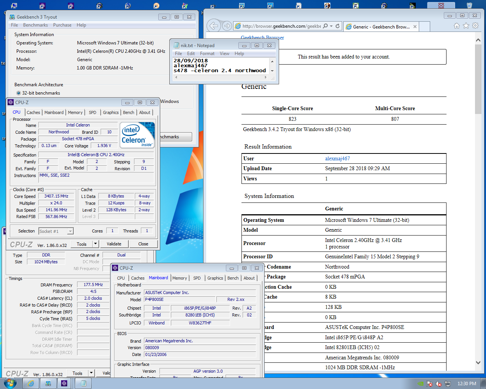Screen dimensions: 486x389
Task: Switch to CPU tab in Mainboard CPU-Z window
Action: [121, 278]
